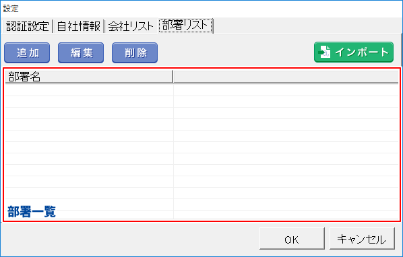Confirm settings with the OK button
Image resolution: width=403 pixels, height=257 pixels.
click(292, 239)
